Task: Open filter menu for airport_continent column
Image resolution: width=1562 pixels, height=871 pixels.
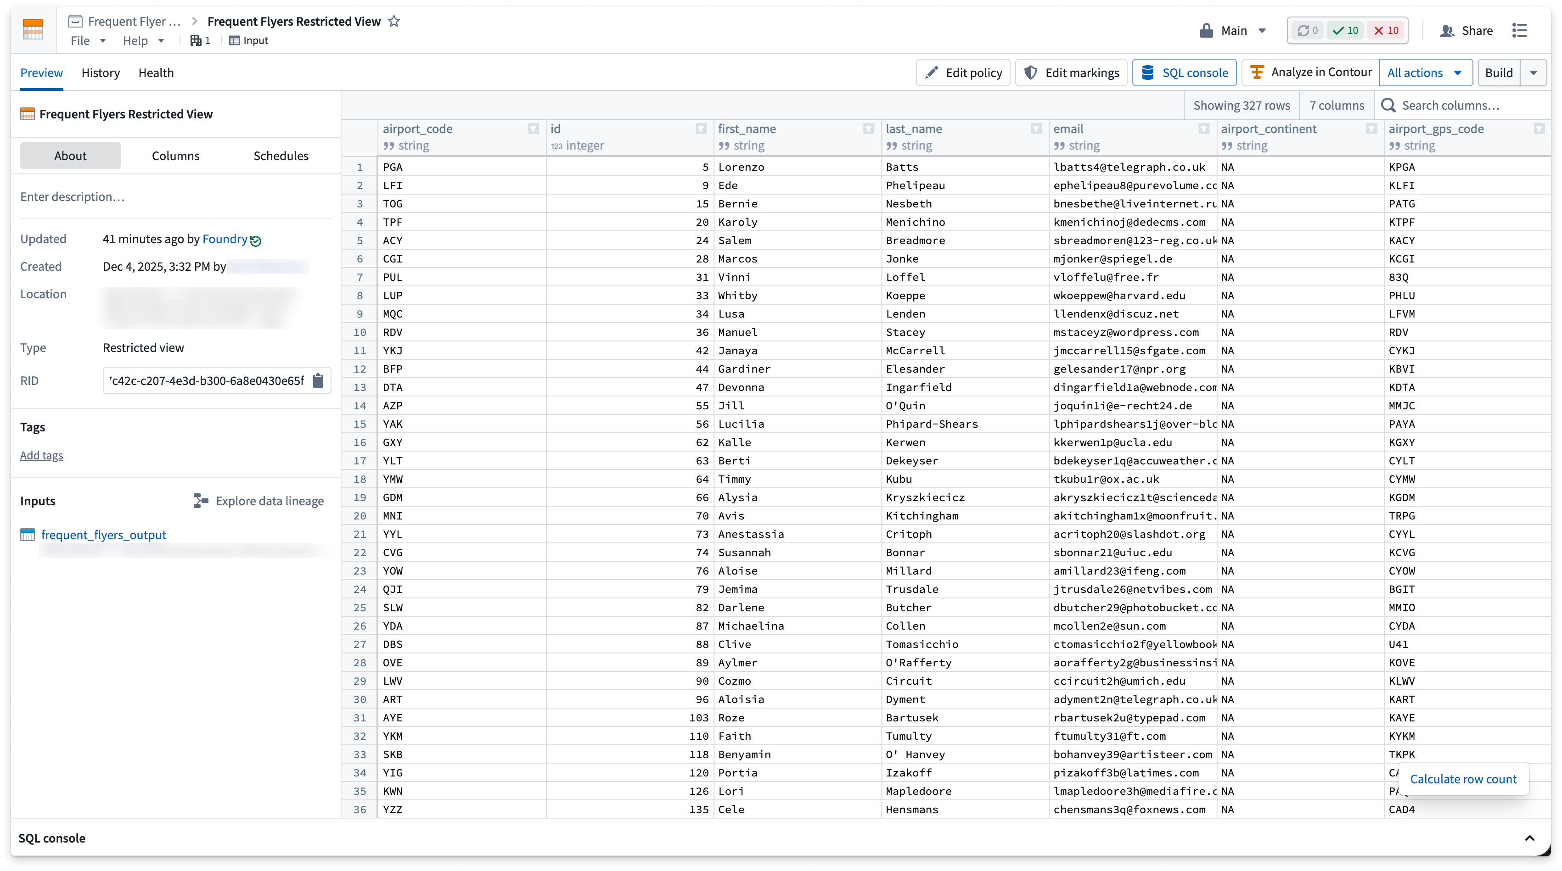Action: coord(1371,128)
